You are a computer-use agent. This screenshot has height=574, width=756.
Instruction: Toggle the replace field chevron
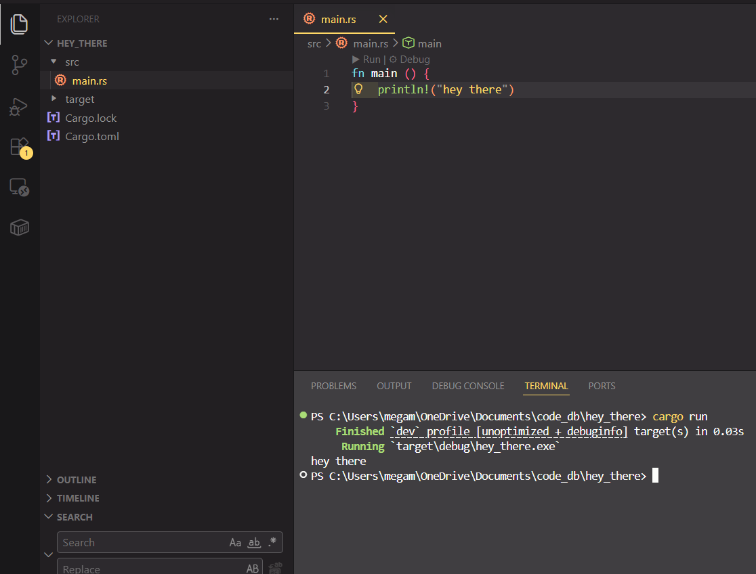pos(49,555)
